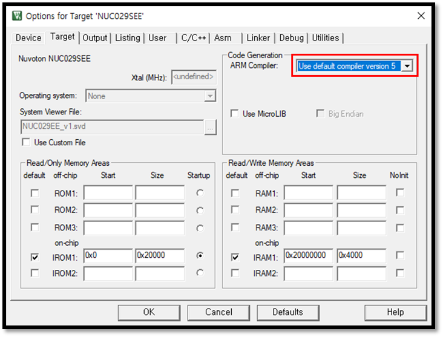443x337 pixels.
Task: Check the ROM2 default checkbox
Action: 34,210
